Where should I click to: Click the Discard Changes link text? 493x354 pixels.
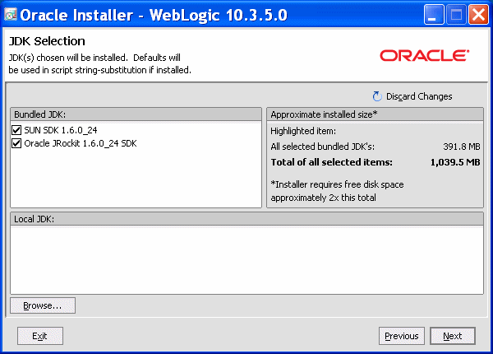(419, 96)
